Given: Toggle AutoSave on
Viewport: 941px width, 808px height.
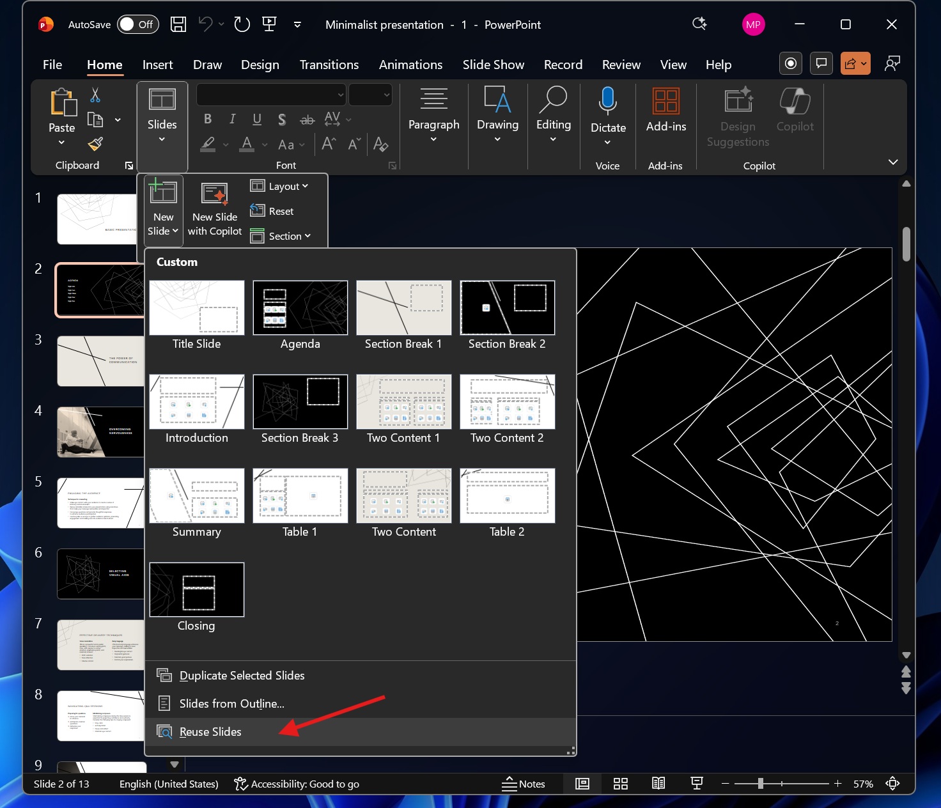Looking at the screenshot, I should pyautogui.click(x=137, y=24).
